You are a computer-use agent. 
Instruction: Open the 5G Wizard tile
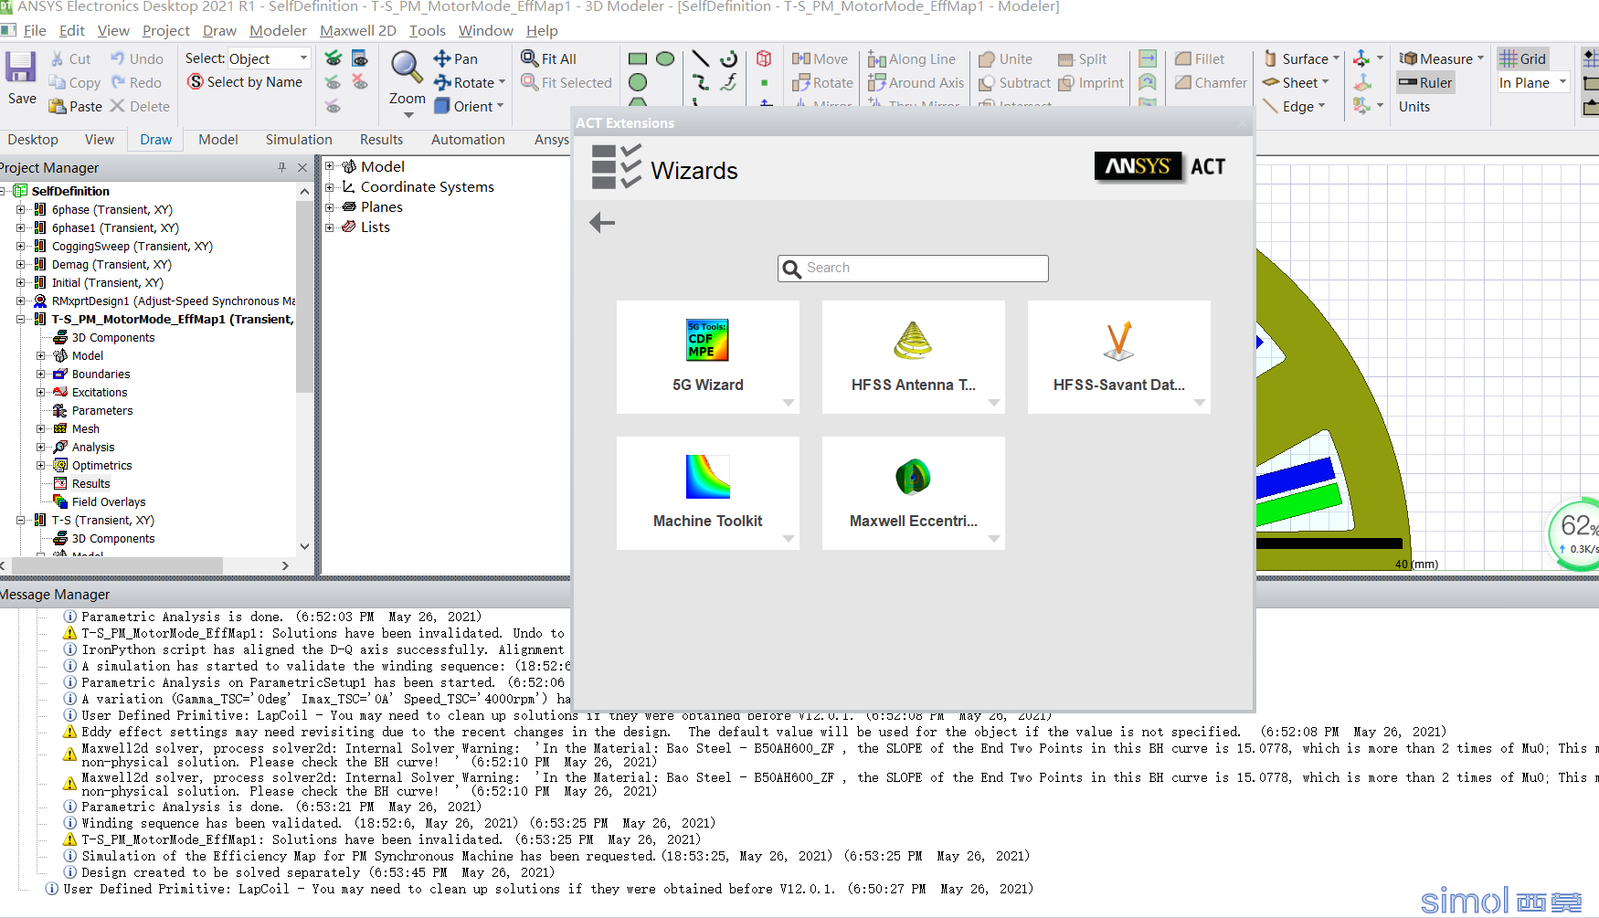point(708,357)
